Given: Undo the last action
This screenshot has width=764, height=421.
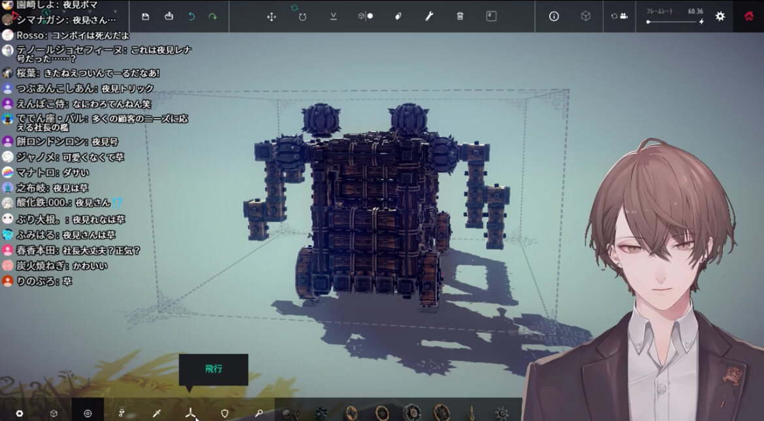Looking at the screenshot, I should [x=191, y=16].
